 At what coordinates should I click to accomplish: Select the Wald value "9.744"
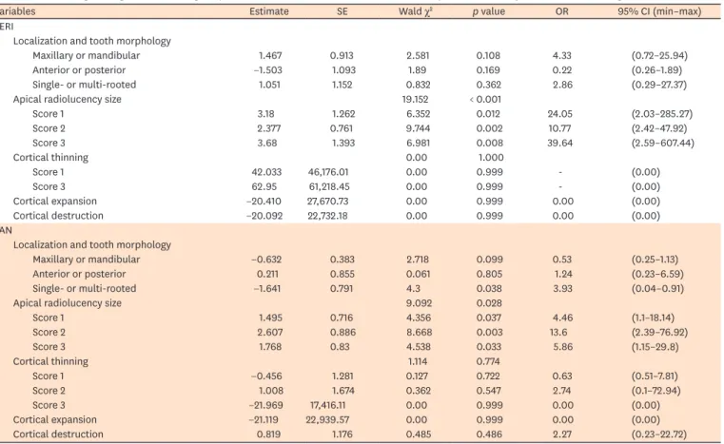coord(418,128)
